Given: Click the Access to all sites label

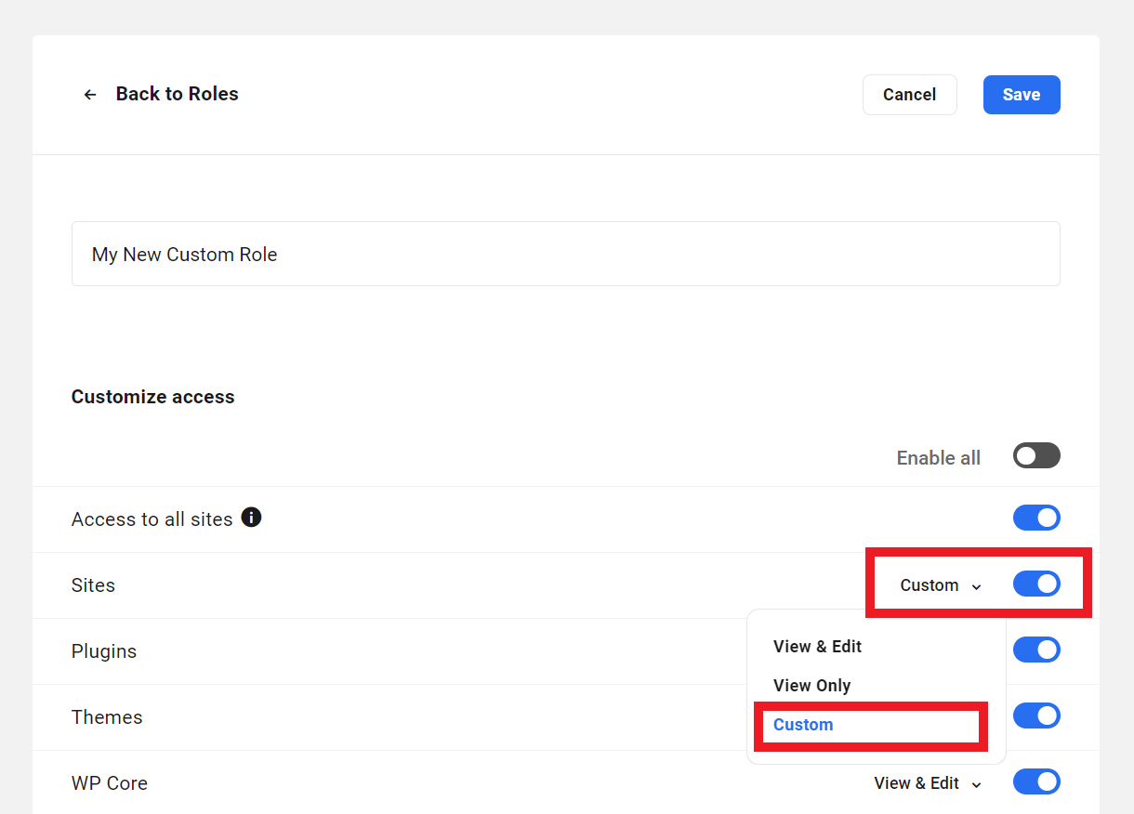Looking at the screenshot, I should (152, 519).
